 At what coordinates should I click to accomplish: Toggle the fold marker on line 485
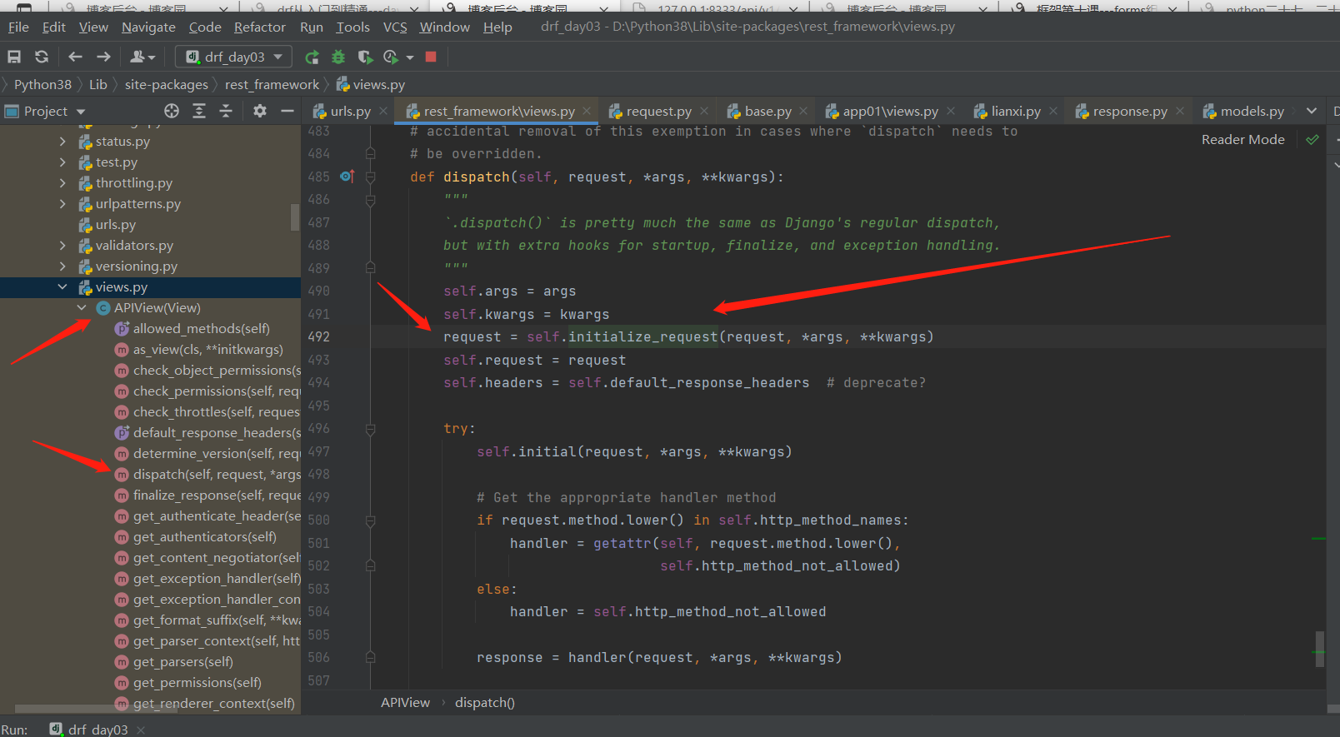[x=371, y=177]
